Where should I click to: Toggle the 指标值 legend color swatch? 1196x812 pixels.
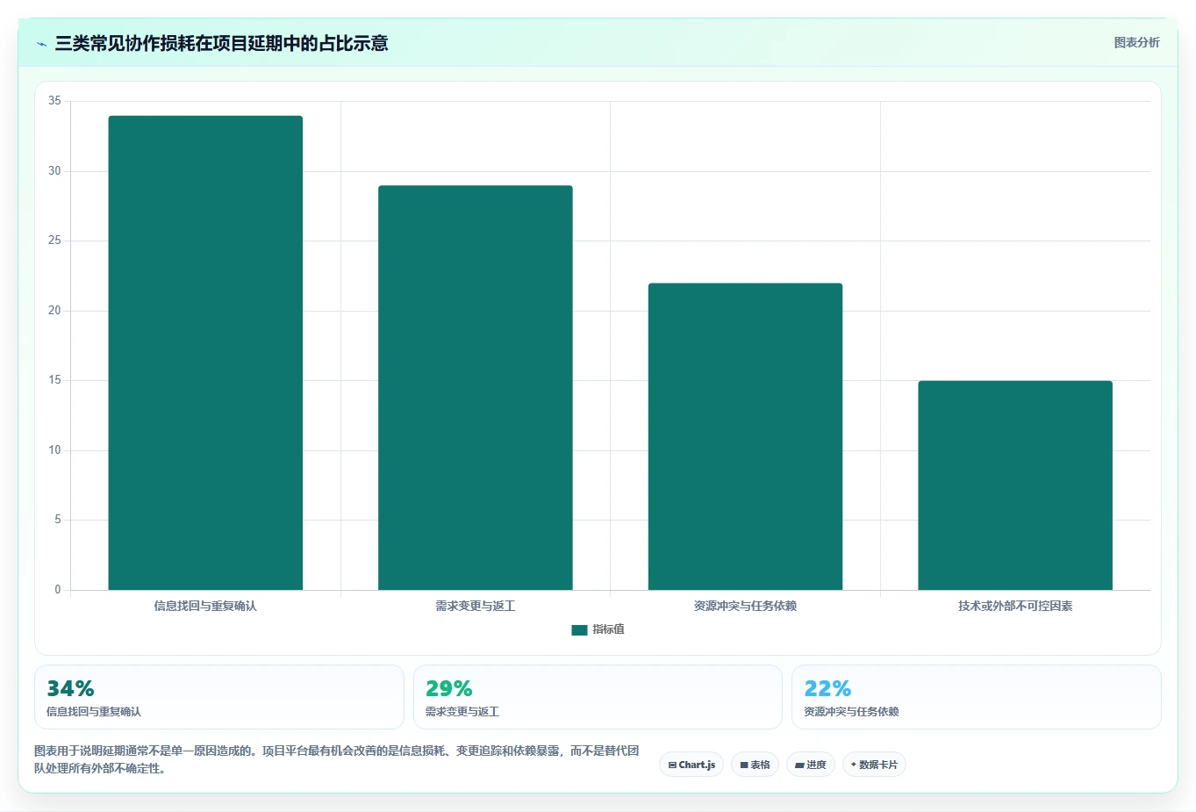[x=579, y=629]
